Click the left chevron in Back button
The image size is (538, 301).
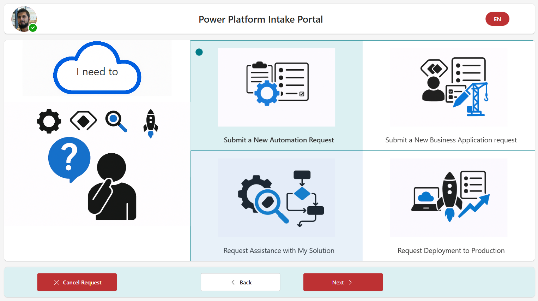(233, 282)
